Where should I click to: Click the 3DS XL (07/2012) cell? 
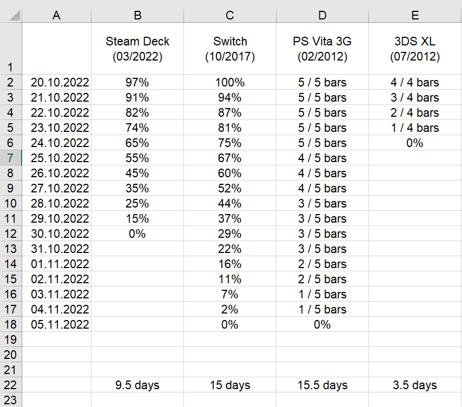click(x=415, y=49)
